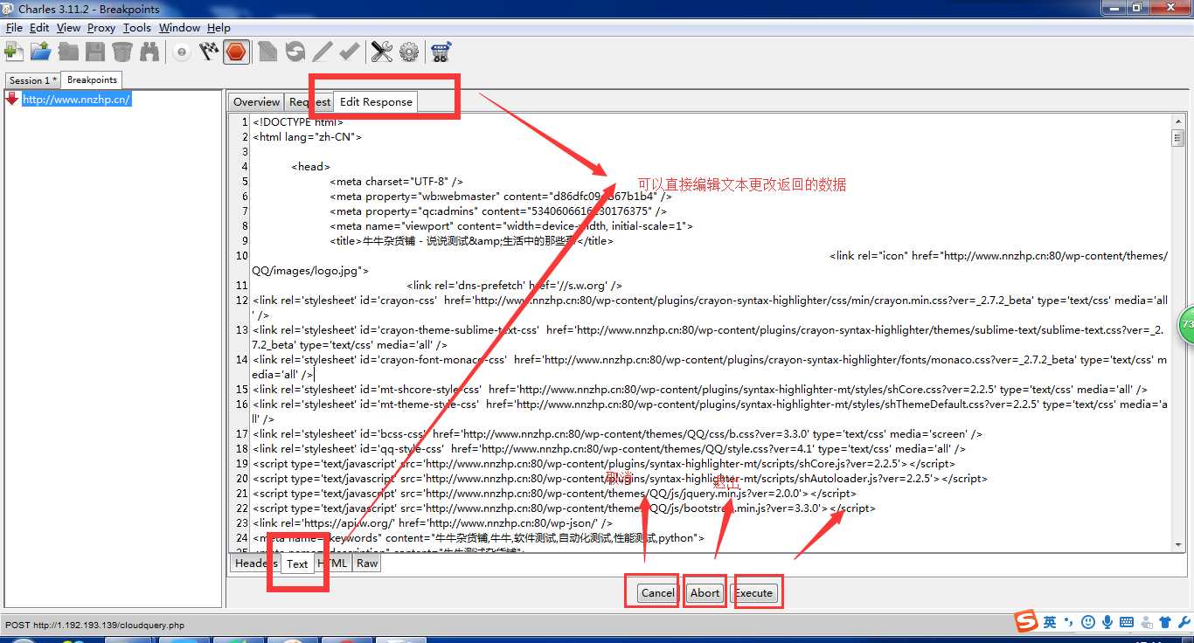Viewport: 1194px width, 643px height.
Task: Switch to the Overview tab
Action: (x=256, y=102)
